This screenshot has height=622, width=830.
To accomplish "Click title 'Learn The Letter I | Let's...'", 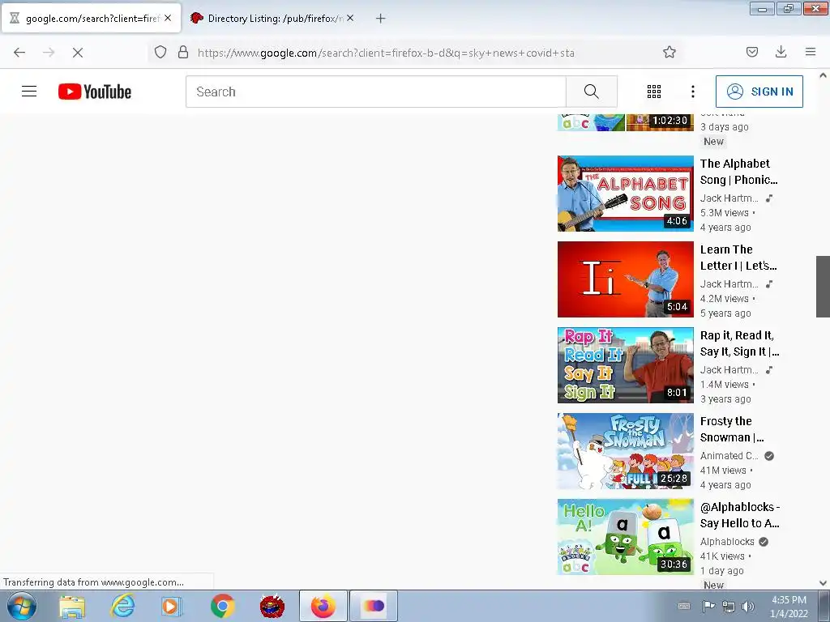I will 738,258.
